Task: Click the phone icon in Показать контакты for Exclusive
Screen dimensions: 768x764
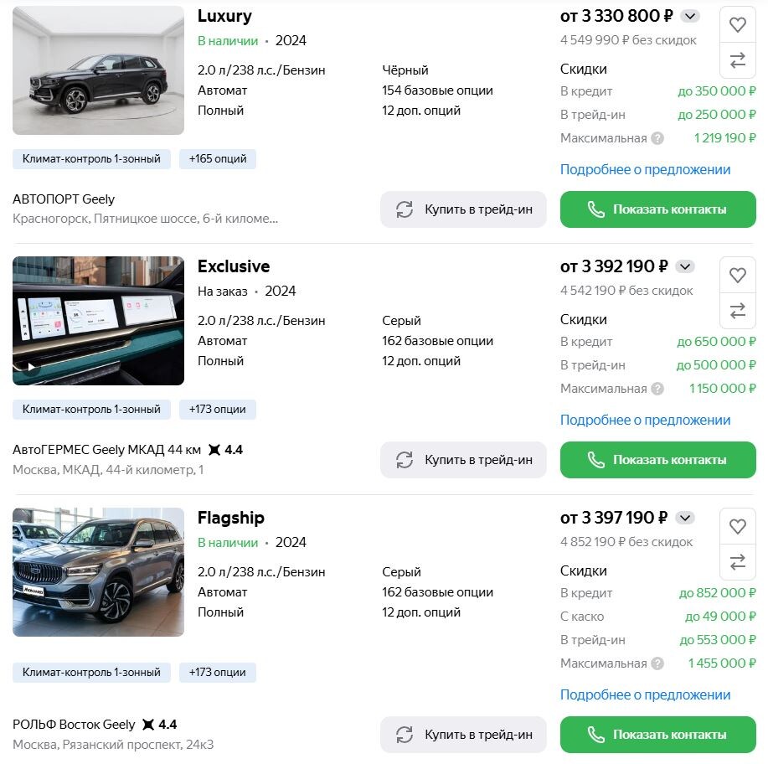Action: 595,459
